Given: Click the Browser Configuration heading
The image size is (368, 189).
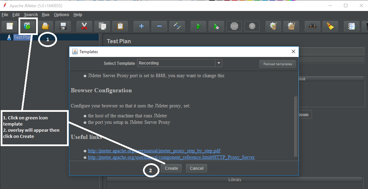Looking at the screenshot, I should point(101,91).
